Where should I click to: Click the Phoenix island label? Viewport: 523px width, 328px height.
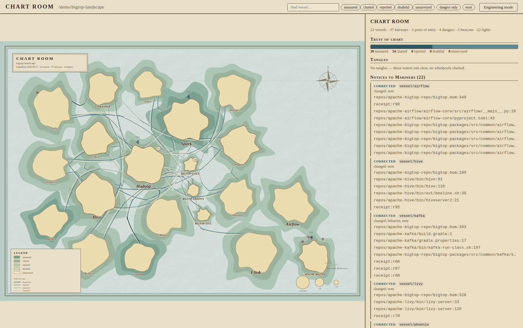tap(238, 216)
